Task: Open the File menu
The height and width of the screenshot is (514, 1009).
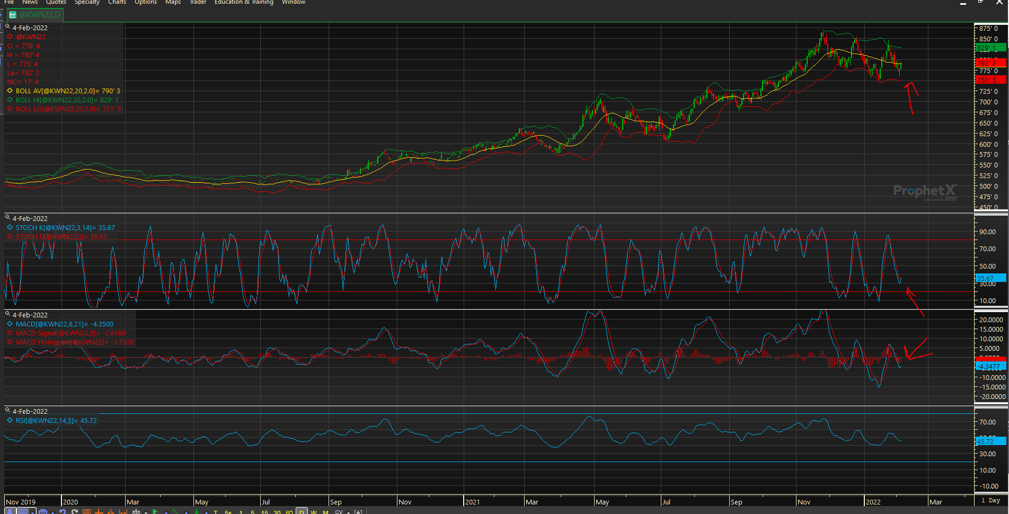Action: tap(9, 2)
